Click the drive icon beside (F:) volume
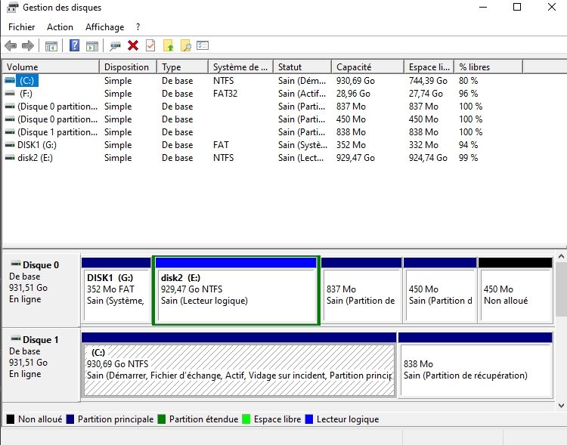Image resolution: width=567 pixels, height=445 pixels. point(10,93)
